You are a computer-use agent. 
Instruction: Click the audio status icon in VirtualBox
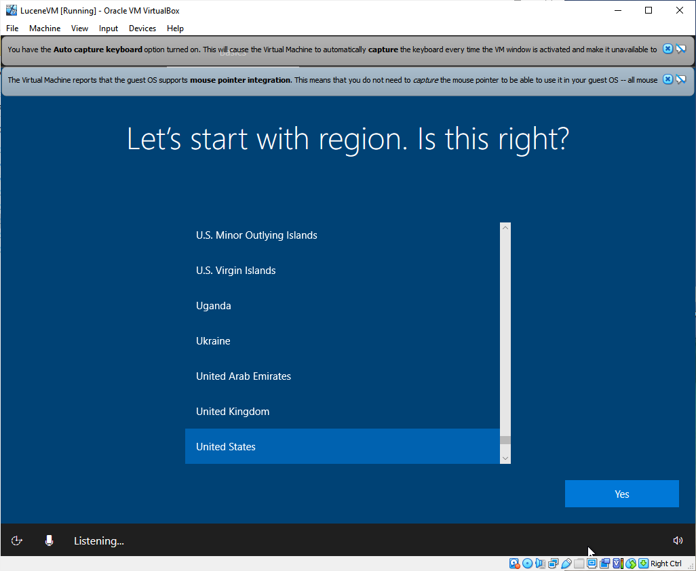coord(540,564)
